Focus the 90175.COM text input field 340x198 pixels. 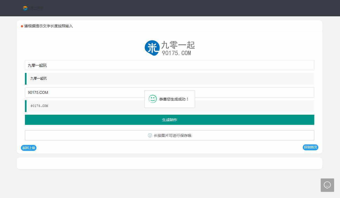(169, 92)
